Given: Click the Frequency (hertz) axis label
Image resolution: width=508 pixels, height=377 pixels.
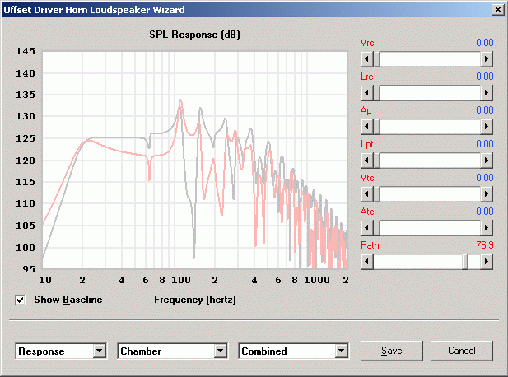Looking at the screenshot, I should click(195, 300).
